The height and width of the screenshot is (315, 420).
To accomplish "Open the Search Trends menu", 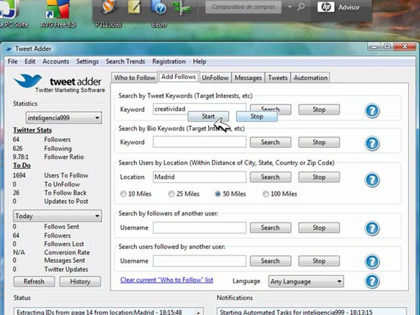I will [x=126, y=62].
